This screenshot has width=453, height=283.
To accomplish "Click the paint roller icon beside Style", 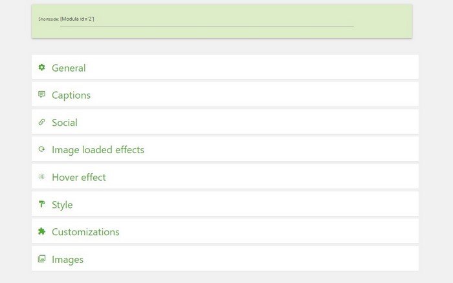I will (41, 204).
